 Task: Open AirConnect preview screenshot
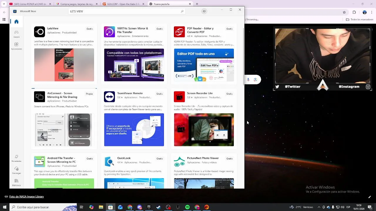coord(64,130)
